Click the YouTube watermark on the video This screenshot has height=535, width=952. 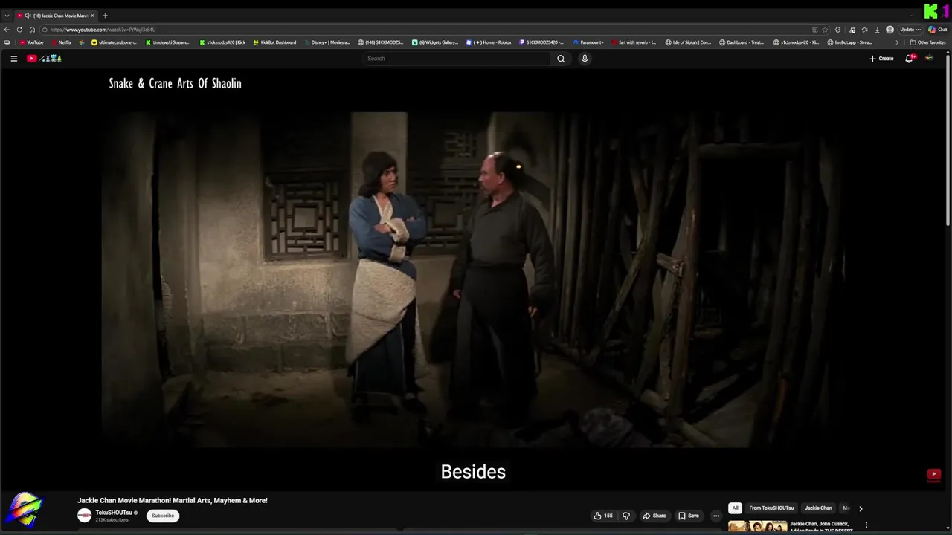point(934,474)
